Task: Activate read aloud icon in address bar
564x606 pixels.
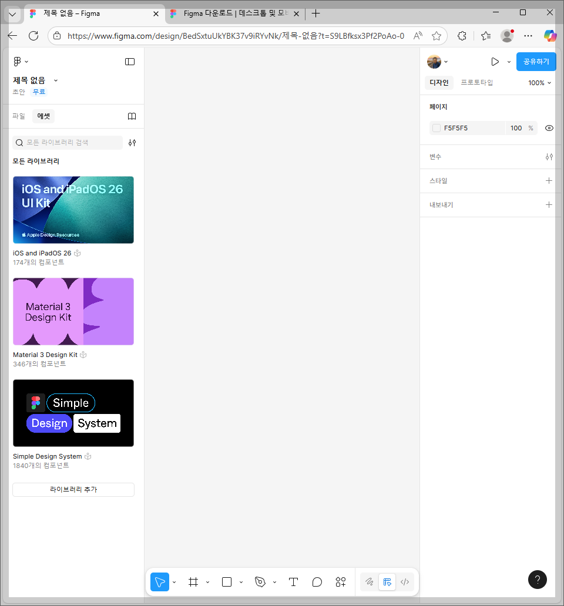Action: (x=418, y=36)
